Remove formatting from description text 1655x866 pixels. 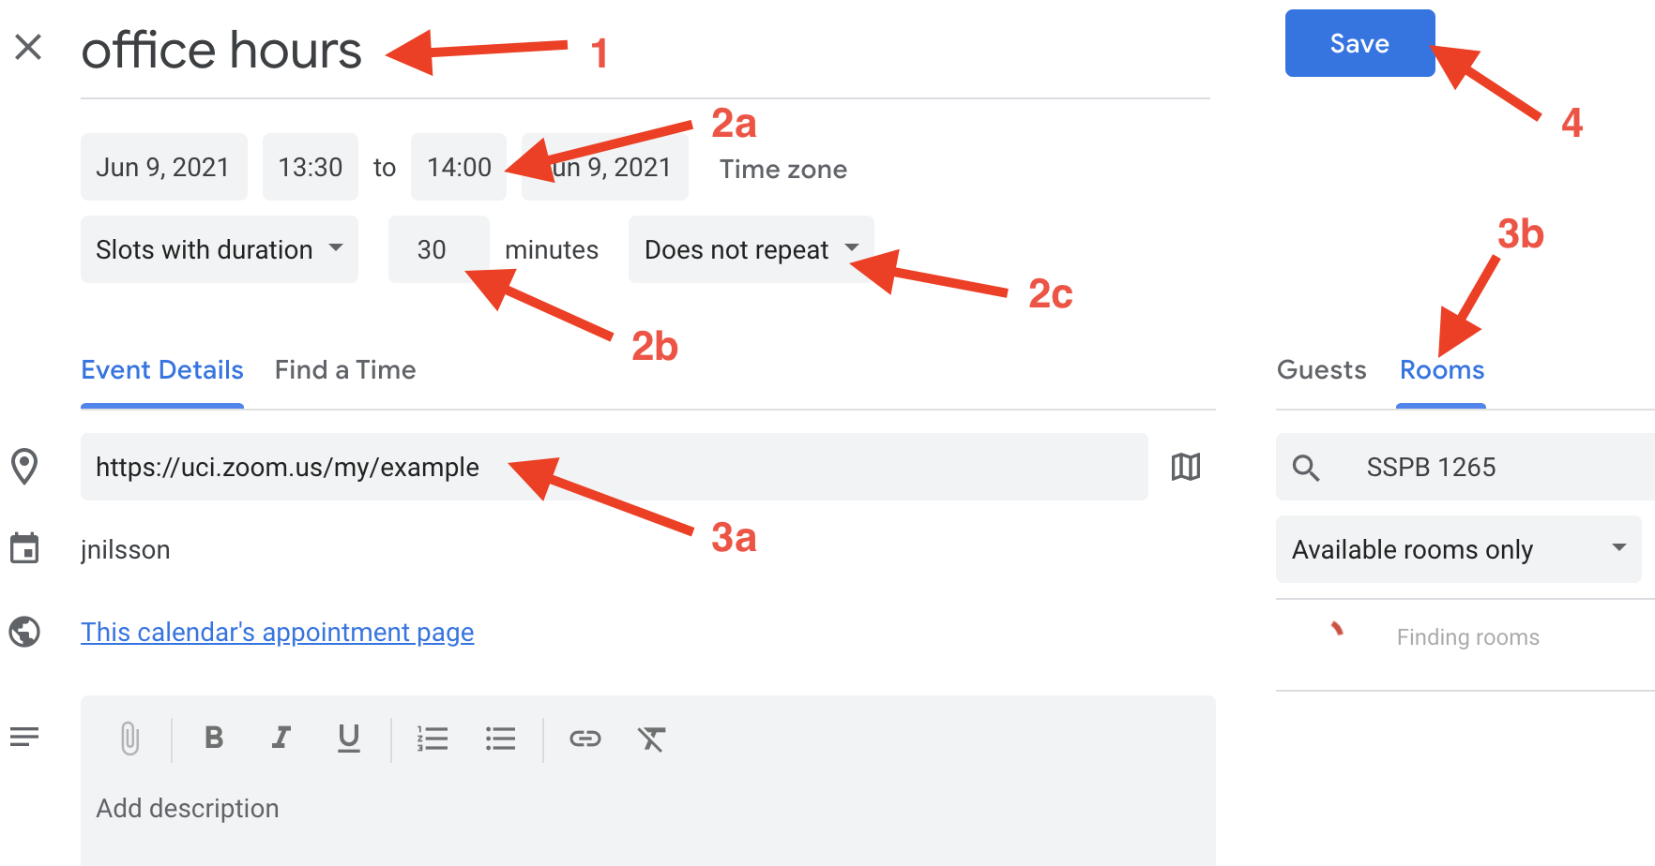(x=651, y=739)
